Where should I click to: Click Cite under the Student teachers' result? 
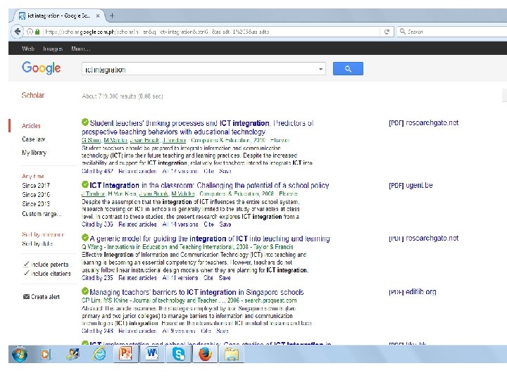(208, 171)
